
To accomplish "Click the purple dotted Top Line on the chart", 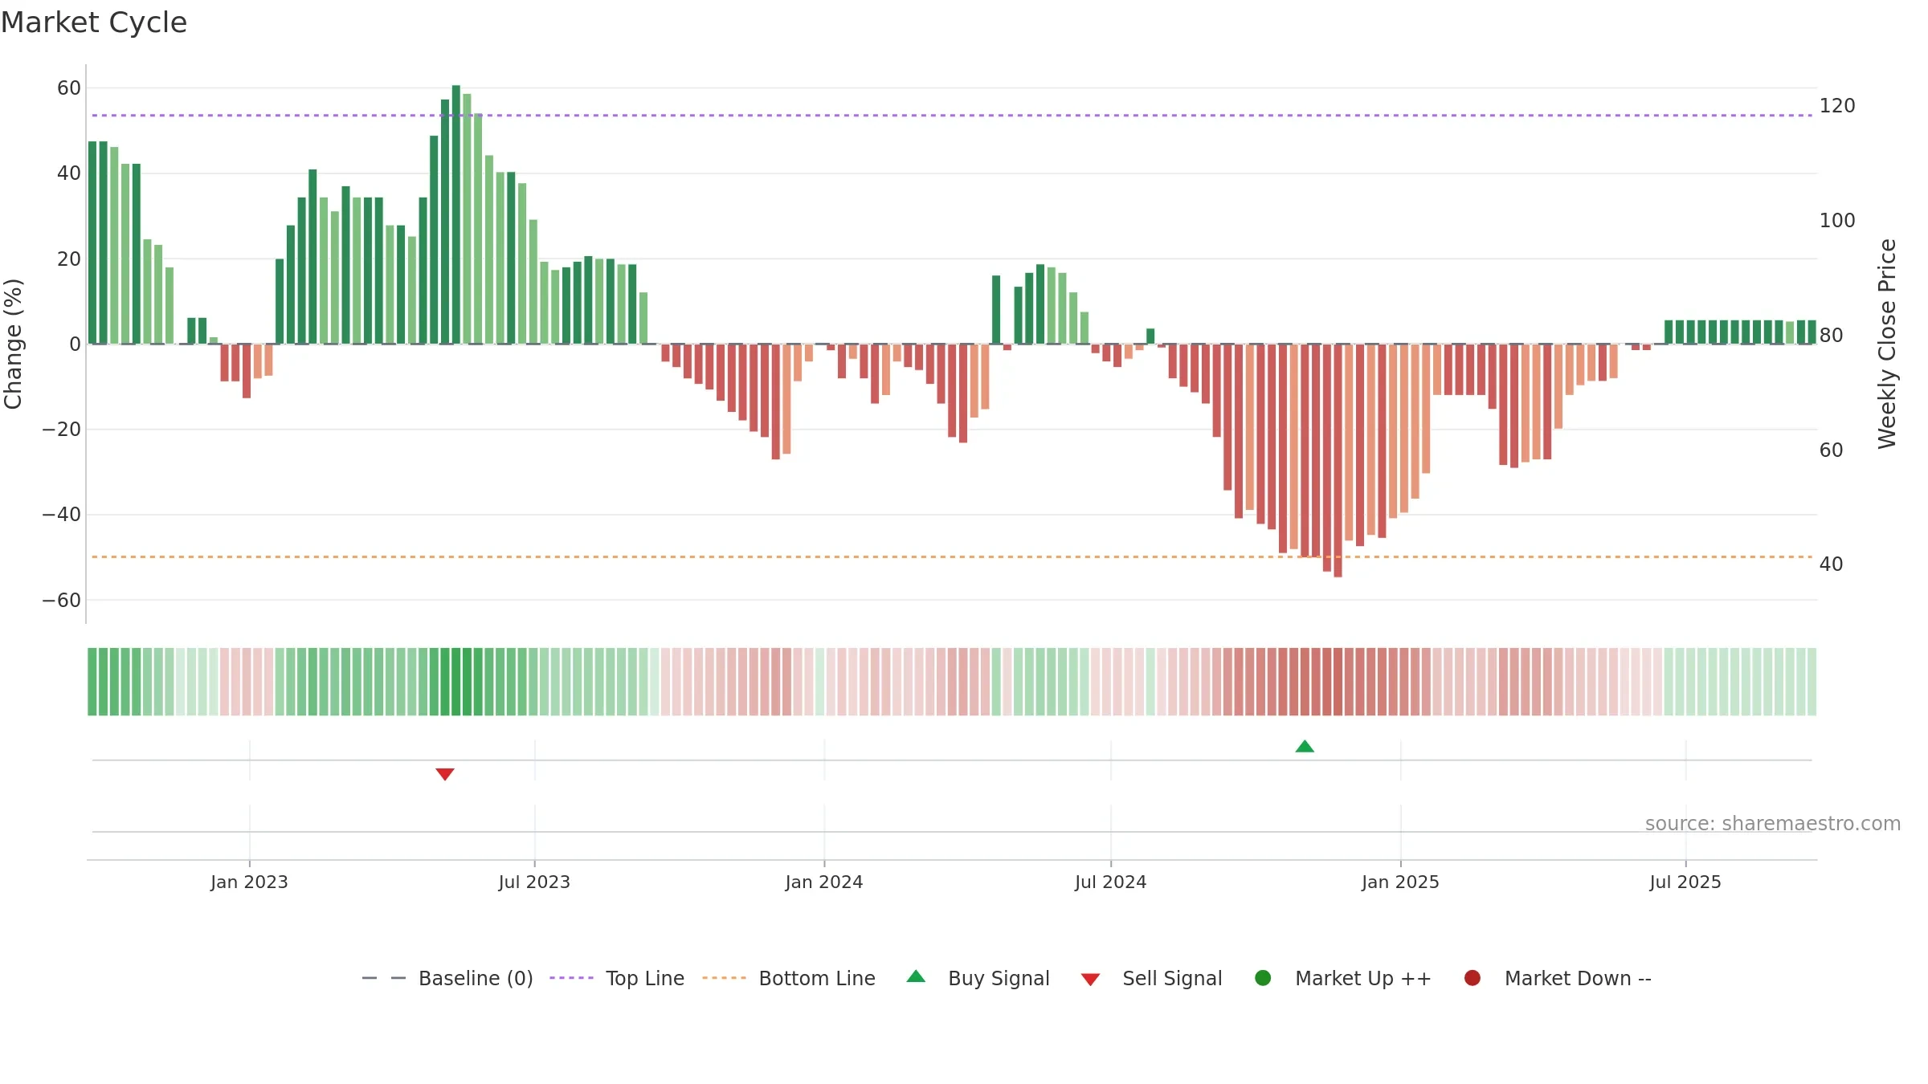I will (x=952, y=116).
